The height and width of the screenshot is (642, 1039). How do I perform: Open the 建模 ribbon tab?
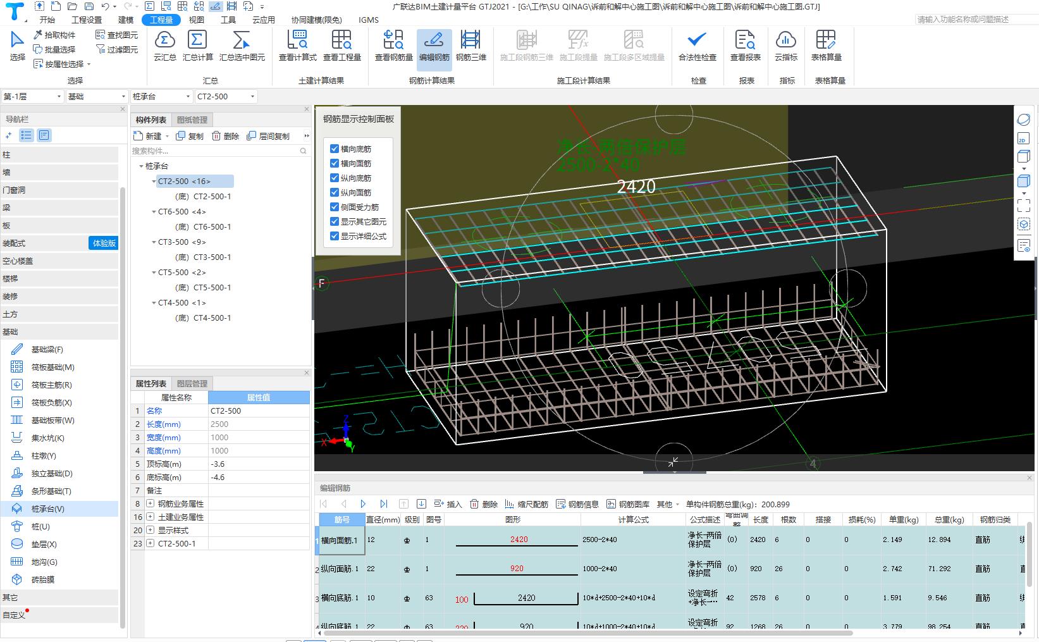[x=126, y=20]
